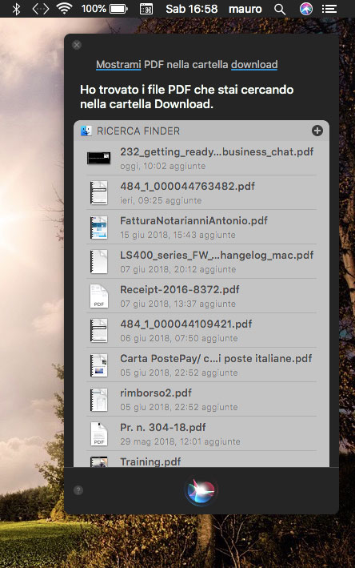Click the battery status icon
The height and width of the screenshot is (568, 355).
tap(119, 9)
